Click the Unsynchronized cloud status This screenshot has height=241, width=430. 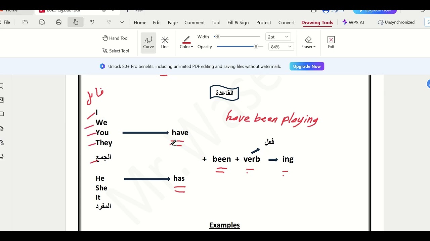tap(396, 22)
